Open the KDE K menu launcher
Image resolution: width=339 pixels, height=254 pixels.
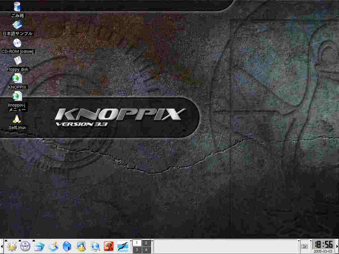pyautogui.click(x=12, y=246)
